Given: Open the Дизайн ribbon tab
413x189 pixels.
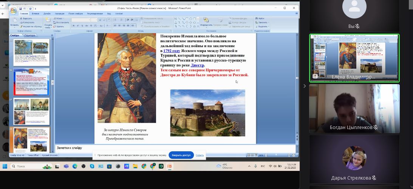Looking at the screenshot, I should pyautogui.click(x=47, y=14).
